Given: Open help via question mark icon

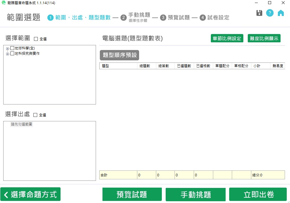Looking at the screenshot, I should [270, 13].
